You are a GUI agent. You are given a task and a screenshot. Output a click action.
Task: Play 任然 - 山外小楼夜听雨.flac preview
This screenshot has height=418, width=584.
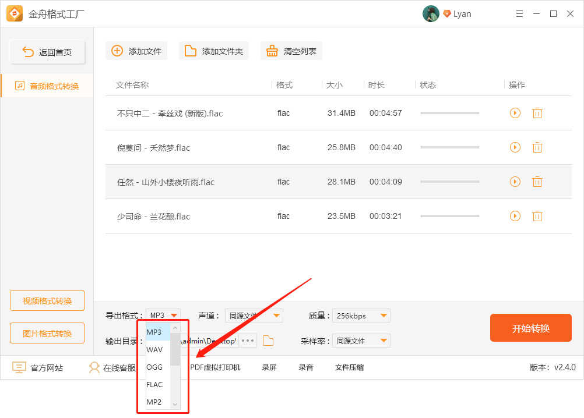515,182
